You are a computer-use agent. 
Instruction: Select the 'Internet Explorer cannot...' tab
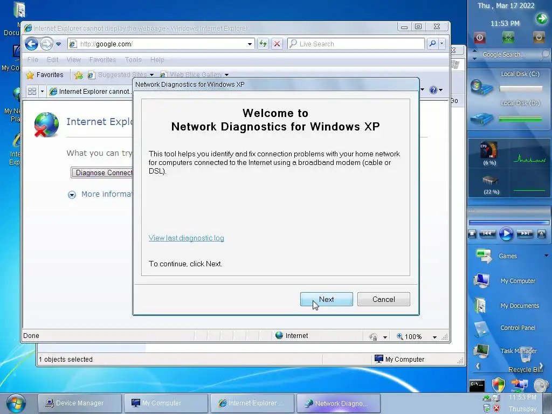90,92
